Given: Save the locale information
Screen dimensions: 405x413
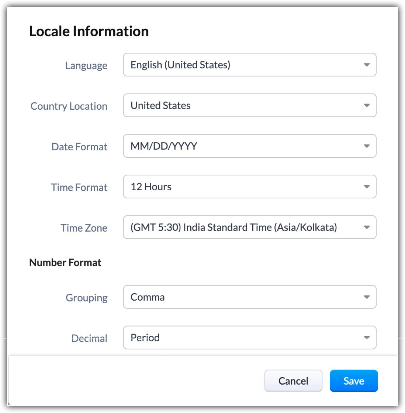Looking at the screenshot, I should 354,381.
